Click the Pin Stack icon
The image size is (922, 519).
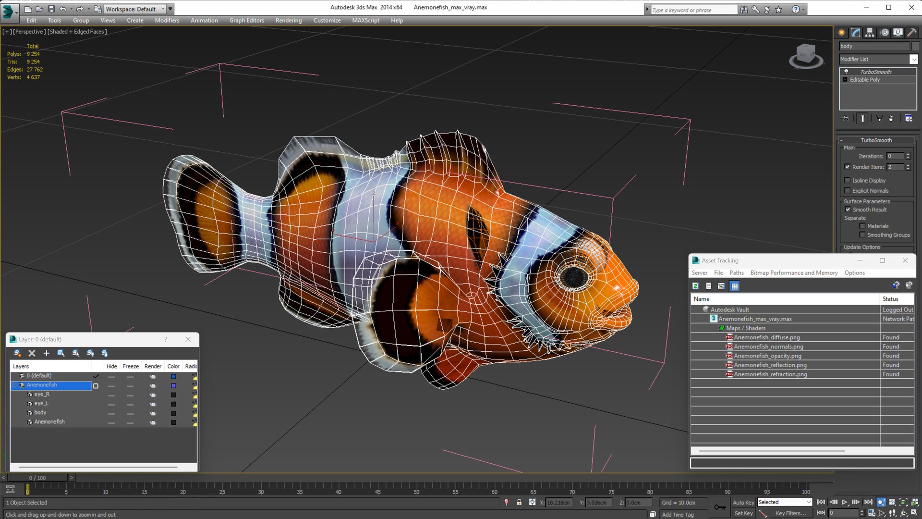(x=846, y=118)
